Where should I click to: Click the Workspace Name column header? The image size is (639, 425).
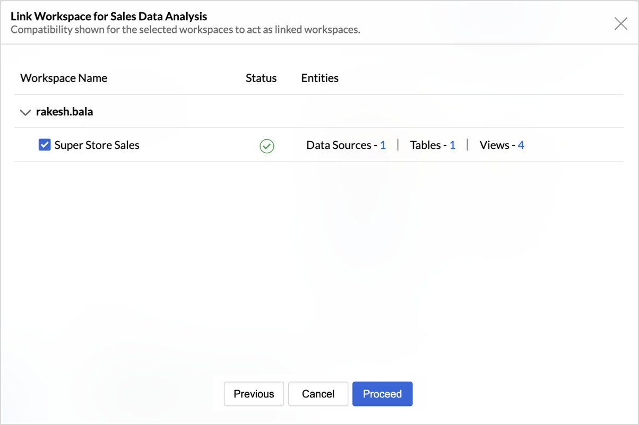coord(63,78)
